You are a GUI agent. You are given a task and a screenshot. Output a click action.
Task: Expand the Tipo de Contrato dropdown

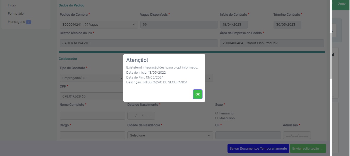click(91, 78)
